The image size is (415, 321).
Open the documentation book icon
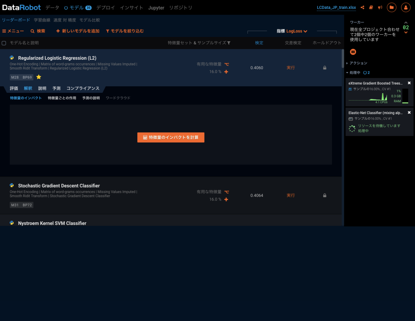371,7
